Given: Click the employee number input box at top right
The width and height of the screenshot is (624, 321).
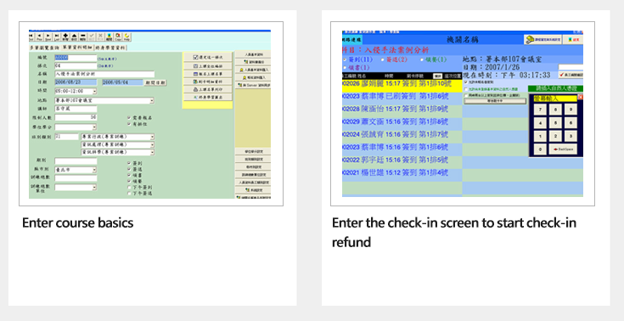Looking at the screenshot, I should click(571, 67).
